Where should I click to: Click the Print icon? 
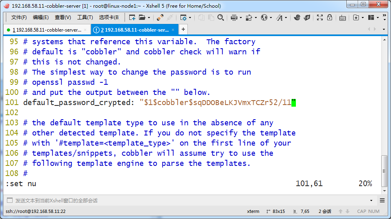point(234,17)
